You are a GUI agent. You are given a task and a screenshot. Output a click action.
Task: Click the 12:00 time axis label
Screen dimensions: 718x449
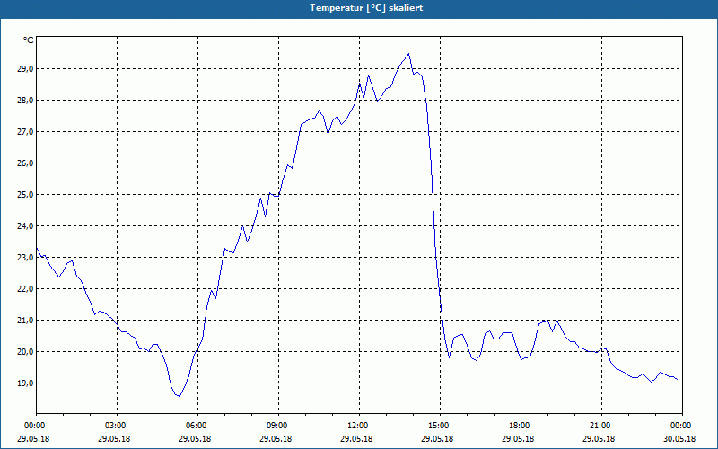[x=356, y=426]
